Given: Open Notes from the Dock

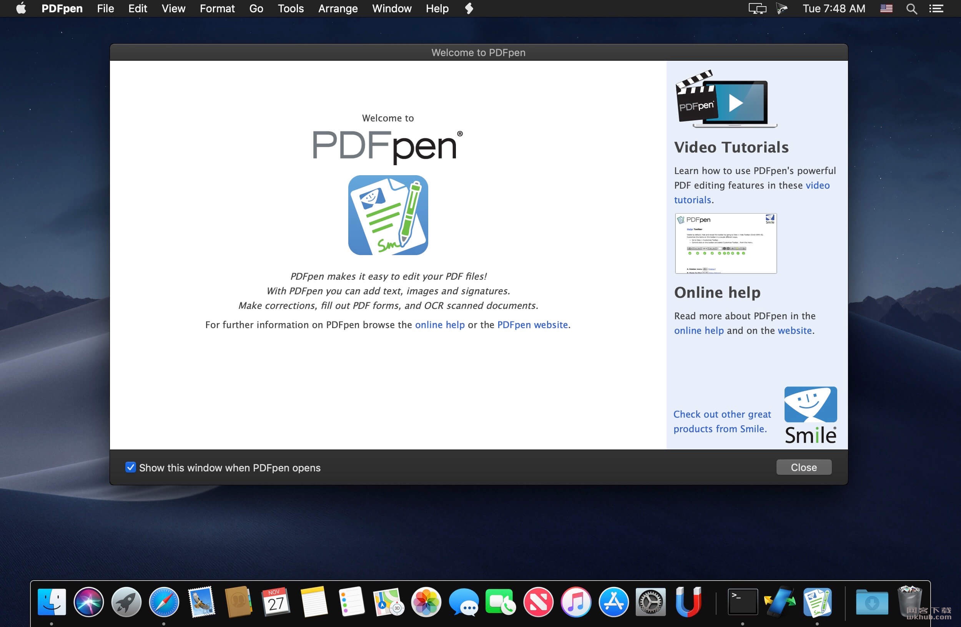Looking at the screenshot, I should click(314, 602).
